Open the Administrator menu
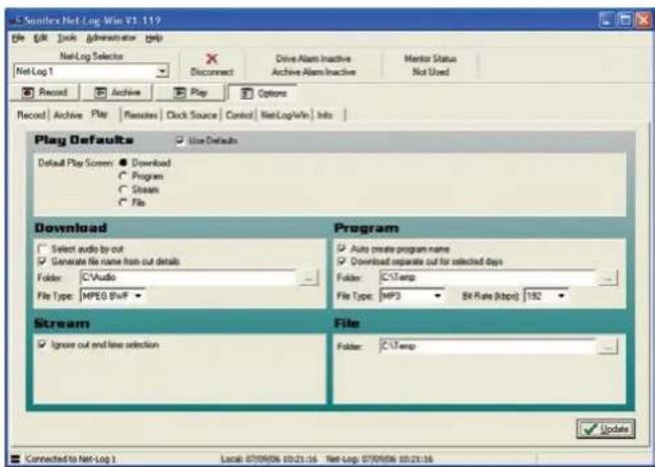The height and width of the screenshot is (467, 655). coord(111,38)
